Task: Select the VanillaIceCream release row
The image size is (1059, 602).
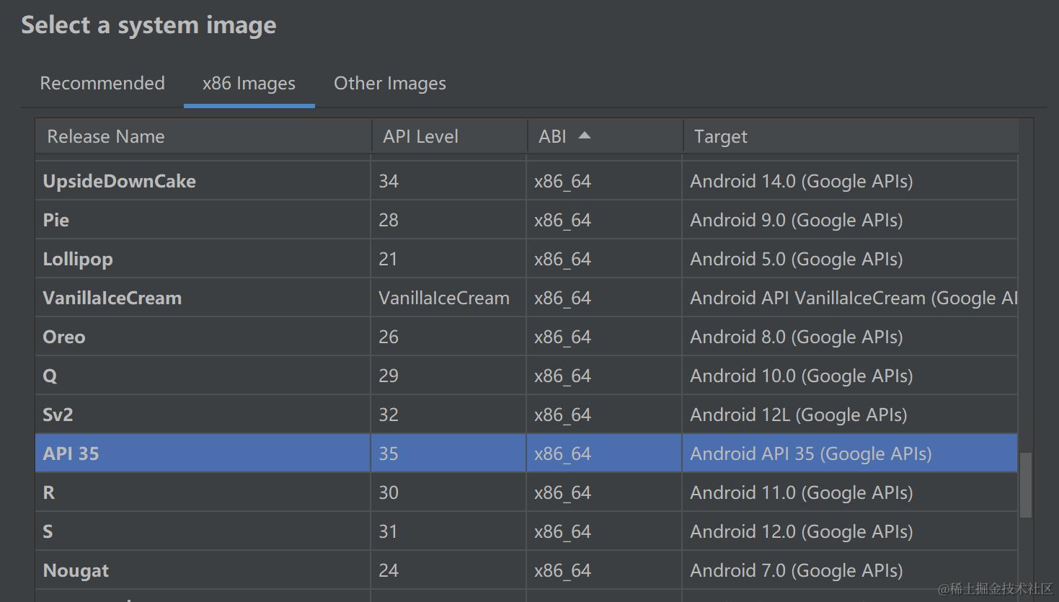Action: point(526,298)
